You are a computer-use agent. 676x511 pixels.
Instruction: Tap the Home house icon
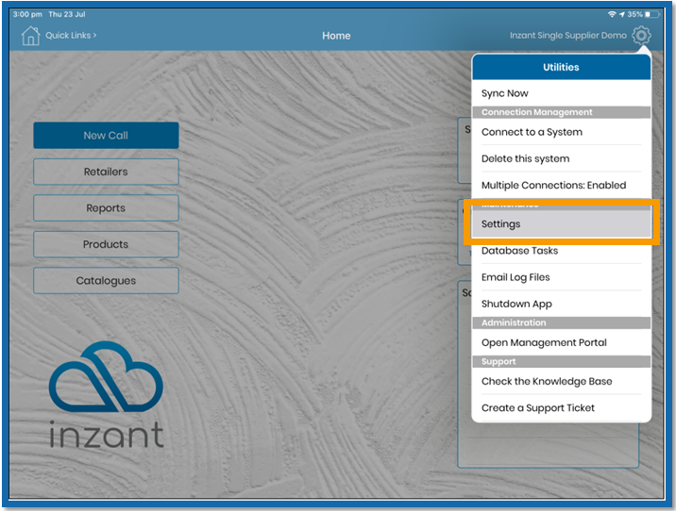point(30,35)
